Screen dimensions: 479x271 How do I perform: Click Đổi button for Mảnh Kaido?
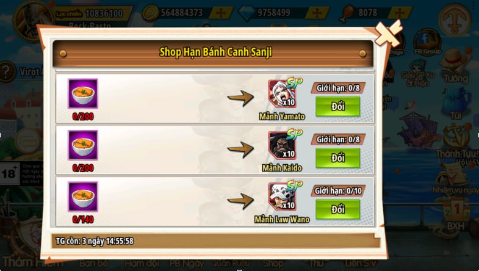tap(337, 158)
